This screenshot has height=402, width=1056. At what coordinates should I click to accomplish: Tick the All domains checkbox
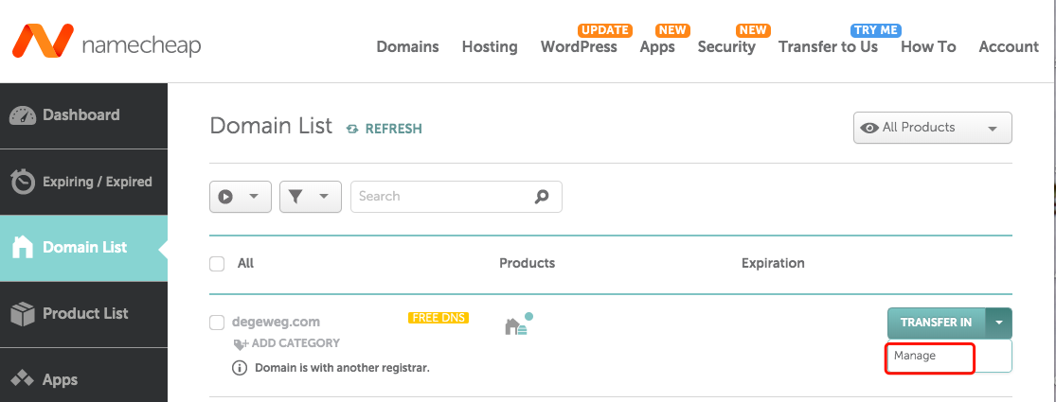pos(217,264)
